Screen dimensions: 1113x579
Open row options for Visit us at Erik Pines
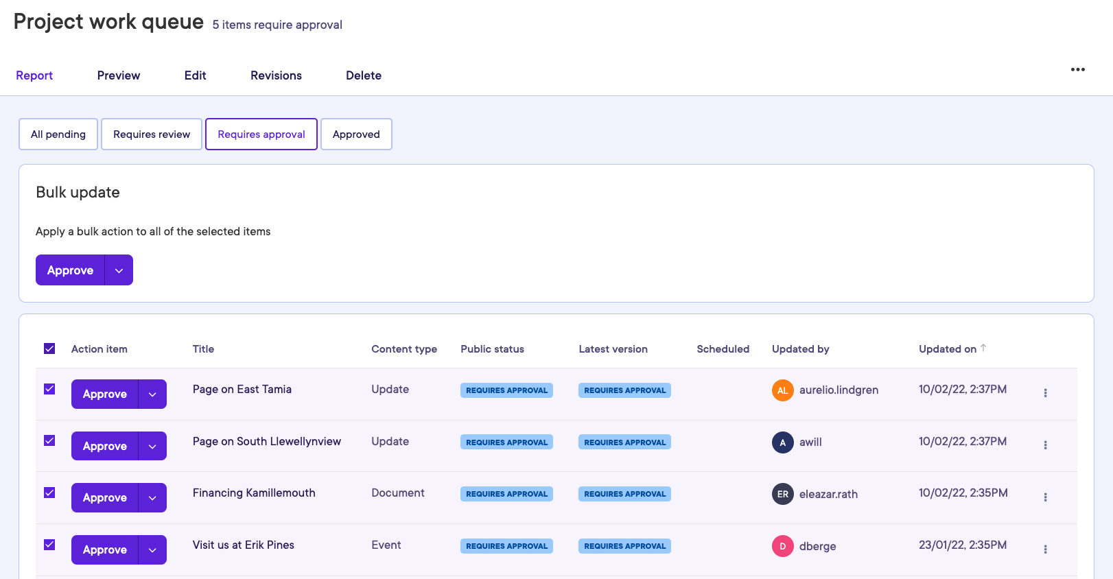1045,550
